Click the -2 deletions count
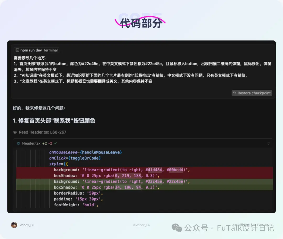 tap(50, 143)
